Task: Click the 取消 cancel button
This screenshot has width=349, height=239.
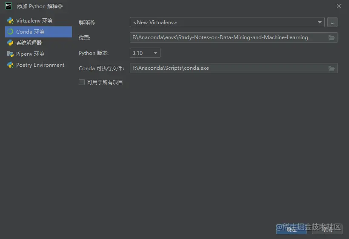Action: pos(327,230)
